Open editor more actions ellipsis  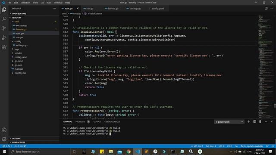[272, 9]
